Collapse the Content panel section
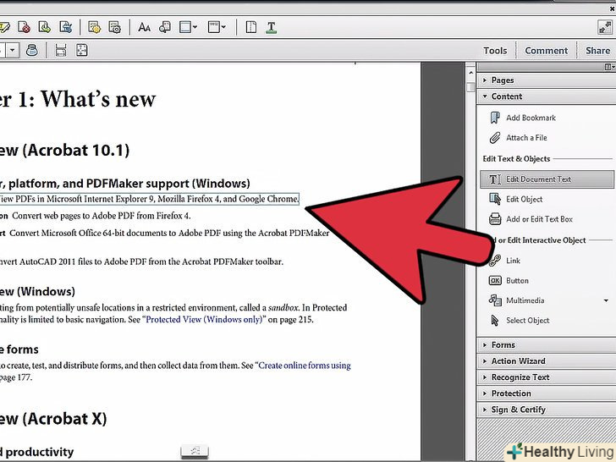 546,96
